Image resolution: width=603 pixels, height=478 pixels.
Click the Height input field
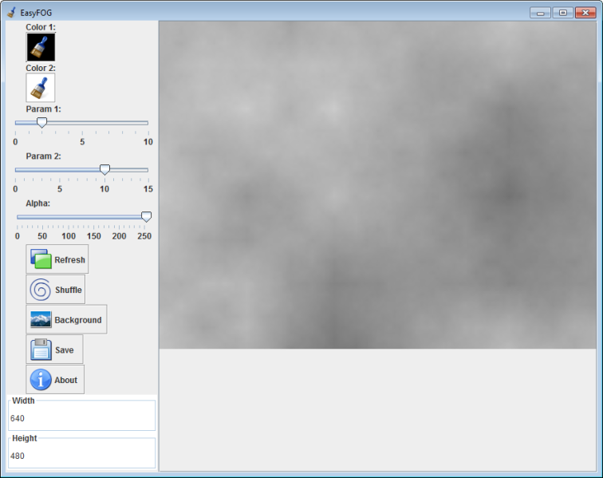point(81,456)
